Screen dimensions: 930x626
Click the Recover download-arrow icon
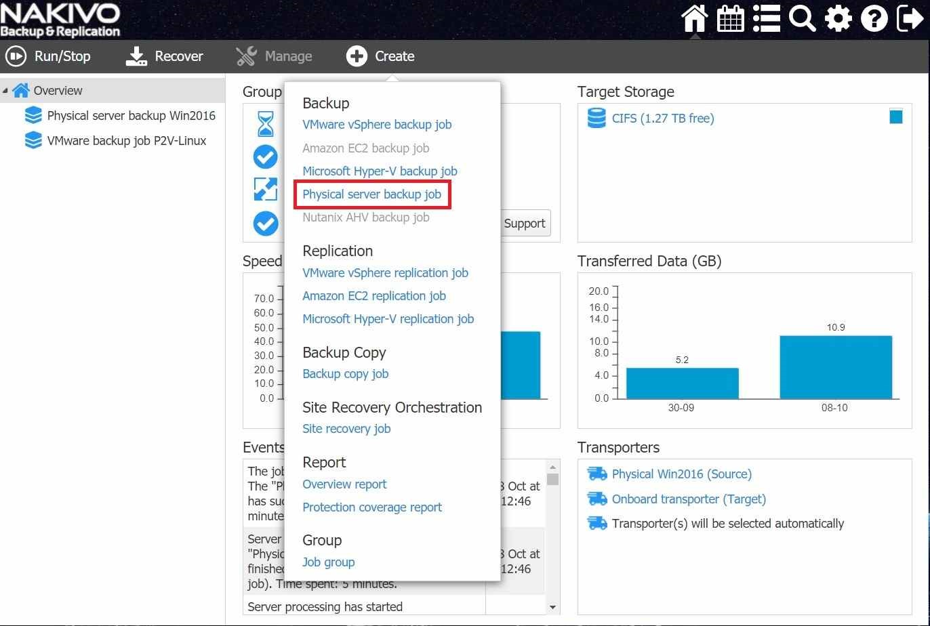click(136, 56)
